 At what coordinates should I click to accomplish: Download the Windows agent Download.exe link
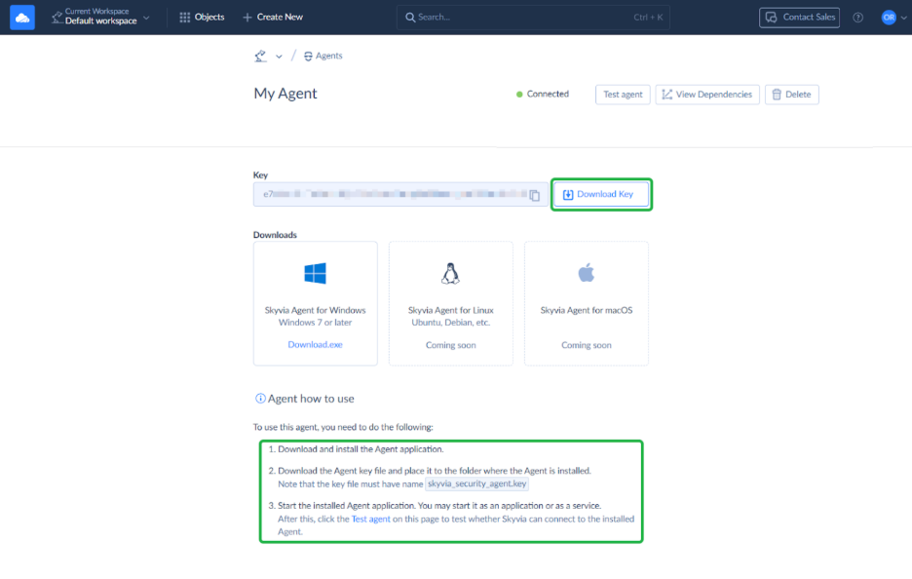tap(315, 345)
